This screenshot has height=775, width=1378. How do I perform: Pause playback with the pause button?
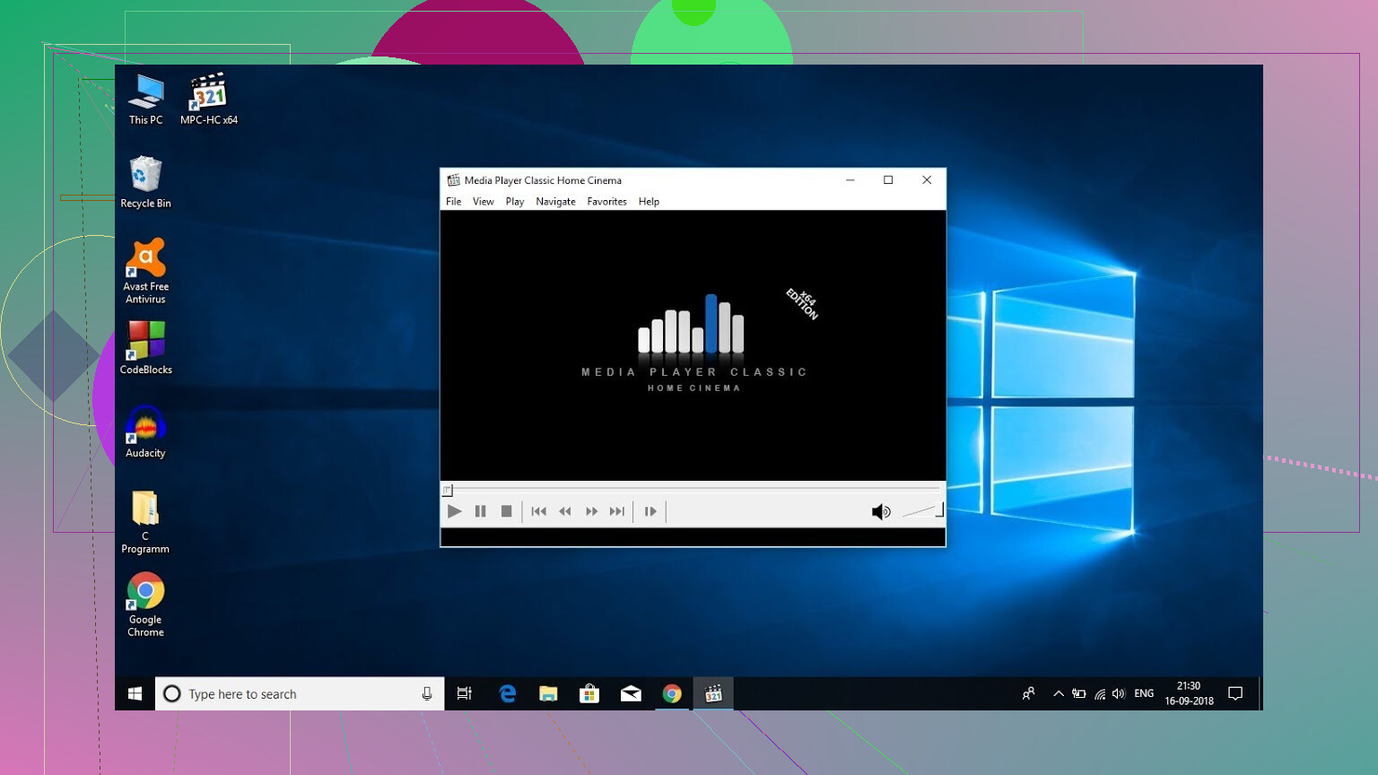(x=480, y=511)
